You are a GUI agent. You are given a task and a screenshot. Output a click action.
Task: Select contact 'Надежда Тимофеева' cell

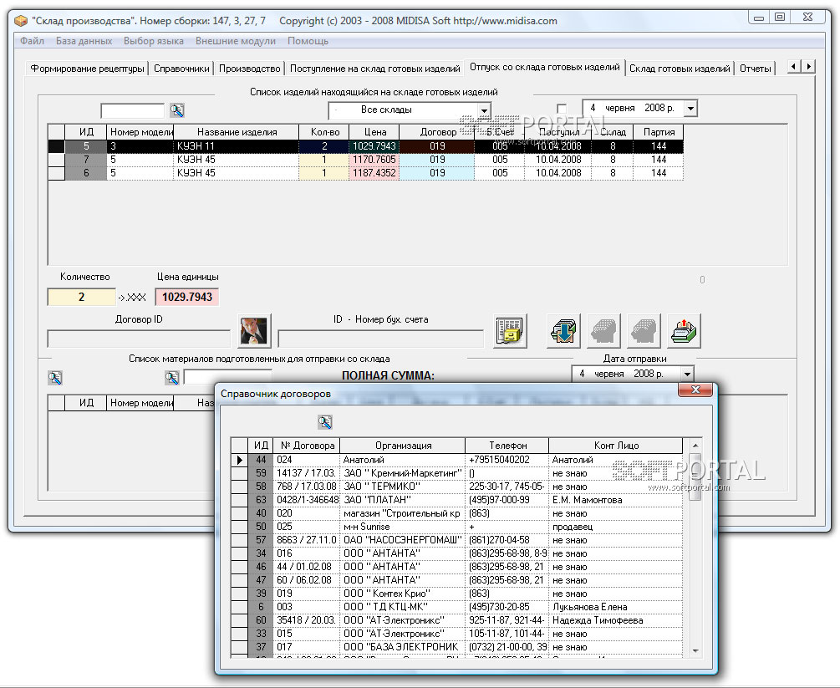tap(616, 620)
